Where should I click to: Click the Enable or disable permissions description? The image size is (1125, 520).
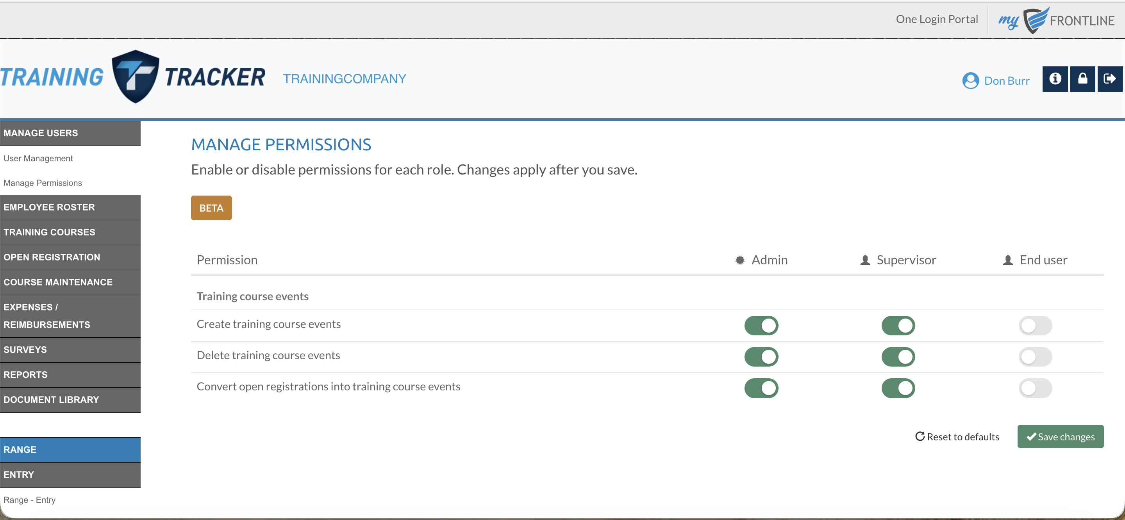coord(414,169)
